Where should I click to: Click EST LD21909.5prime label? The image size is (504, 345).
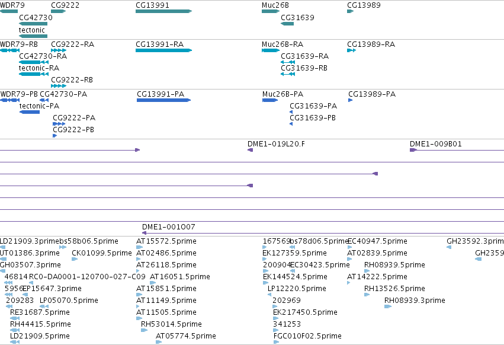tap(40, 336)
